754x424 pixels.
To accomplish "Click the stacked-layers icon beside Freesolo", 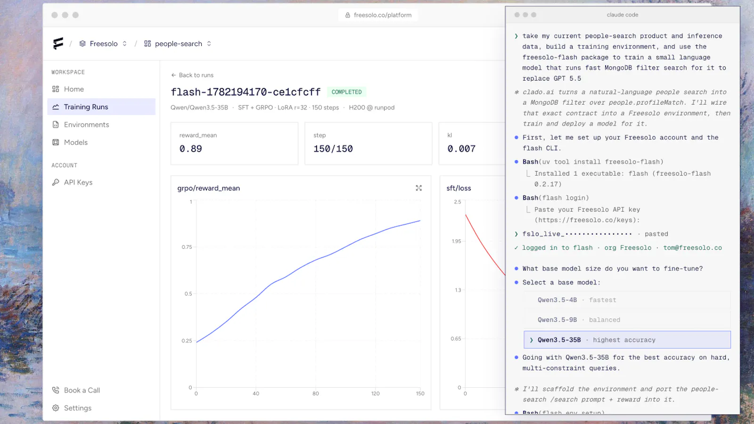I will (82, 44).
